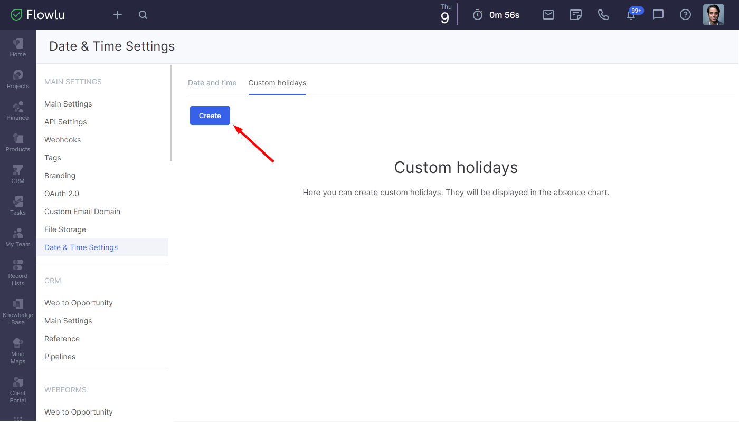
Task: Open Reference under CRM
Action: [x=62, y=339]
